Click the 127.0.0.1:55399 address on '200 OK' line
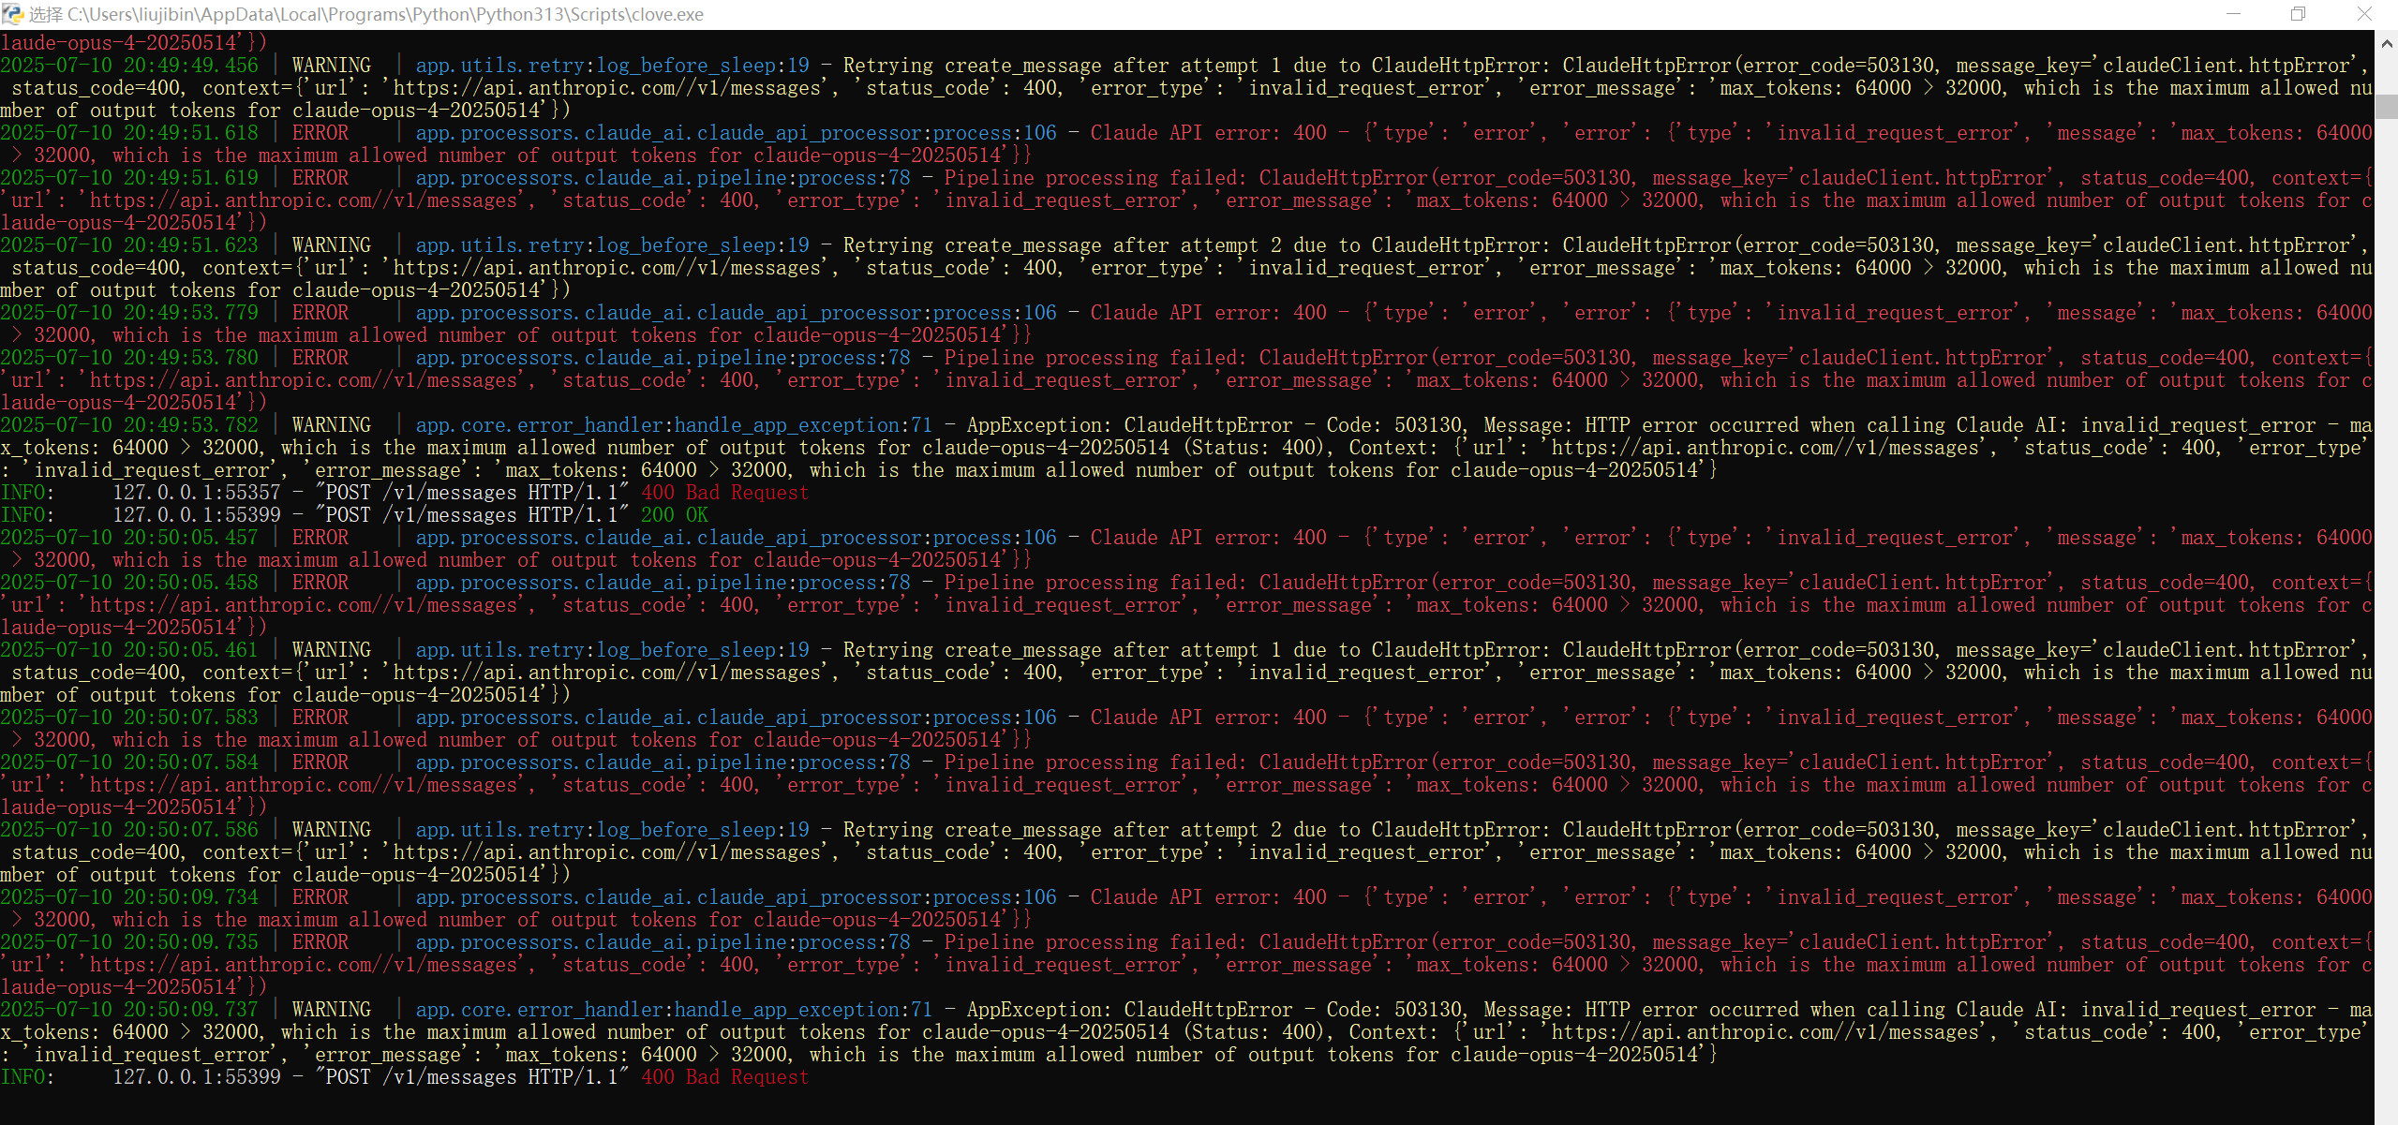This screenshot has width=2398, height=1125. point(196,515)
